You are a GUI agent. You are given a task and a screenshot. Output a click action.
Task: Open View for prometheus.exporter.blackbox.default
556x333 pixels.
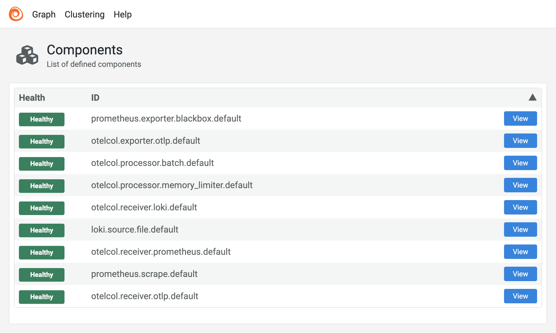pos(520,118)
